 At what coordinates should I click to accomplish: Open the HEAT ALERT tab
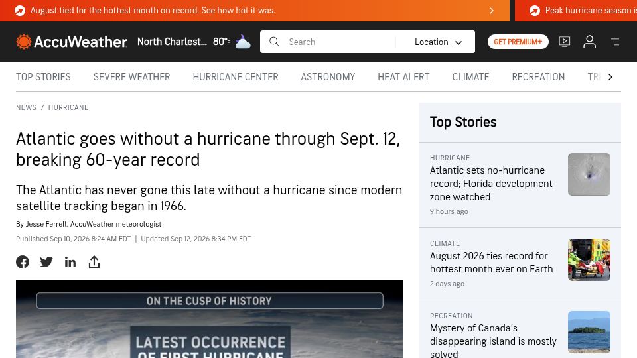403,77
